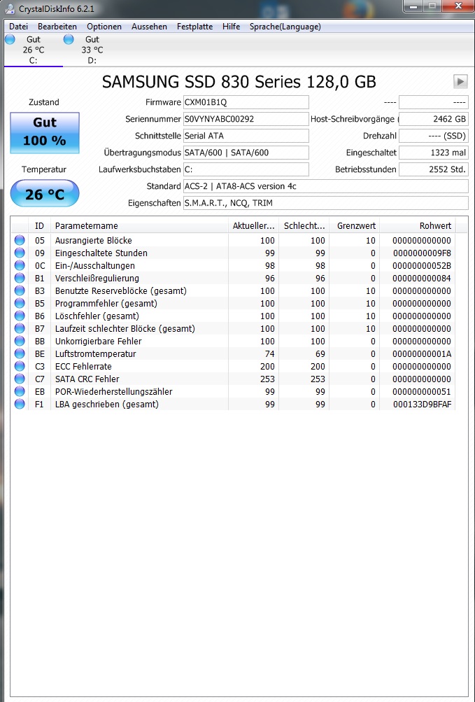Click the Parametername column header

click(x=139, y=225)
